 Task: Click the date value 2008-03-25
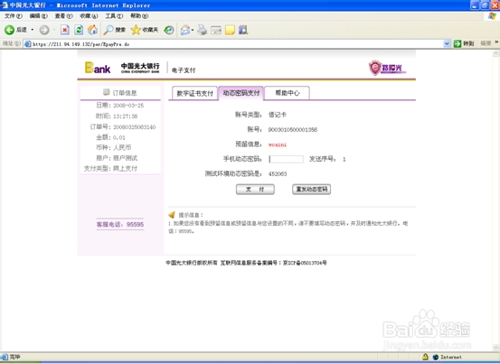(128, 106)
